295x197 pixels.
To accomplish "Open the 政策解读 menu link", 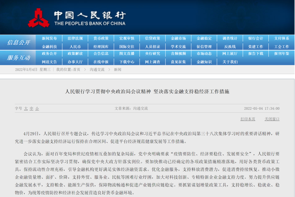I will click(x=75, y=54).
